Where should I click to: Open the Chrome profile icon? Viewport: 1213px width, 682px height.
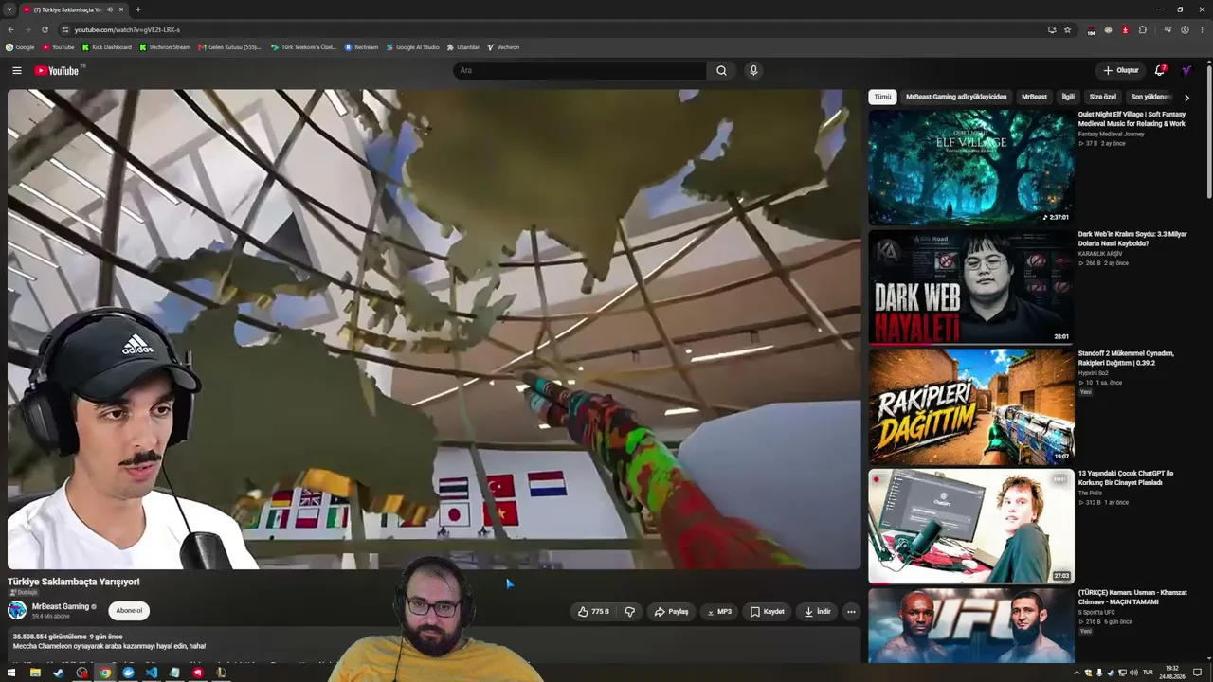coord(1185,29)
